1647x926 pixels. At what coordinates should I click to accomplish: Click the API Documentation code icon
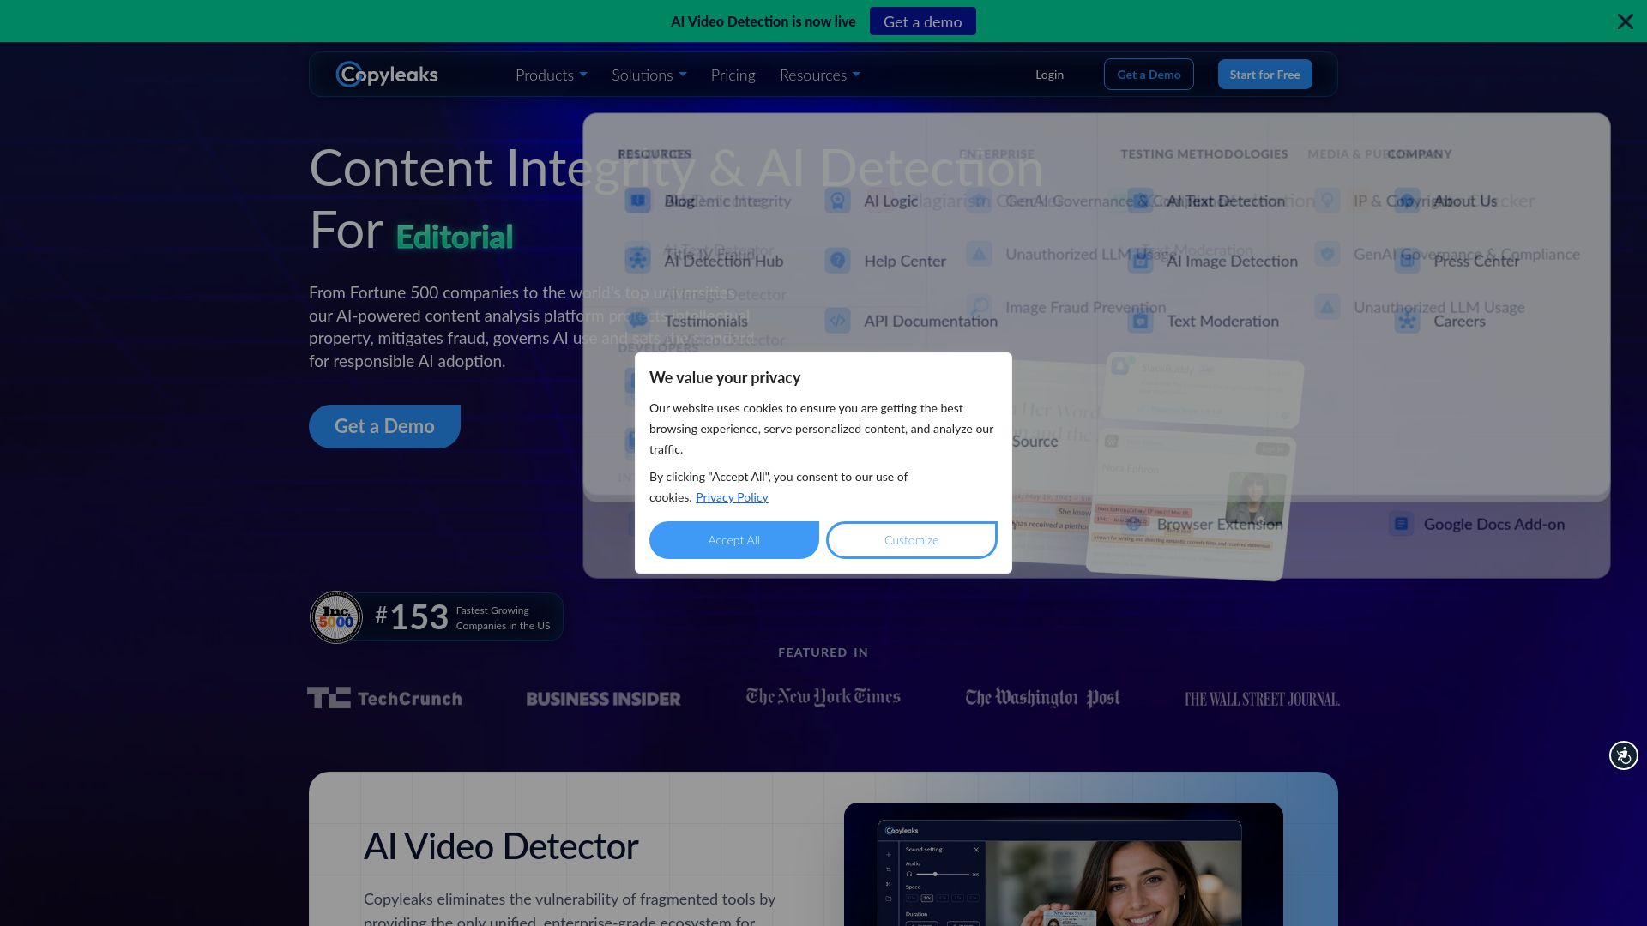[837, 321]
